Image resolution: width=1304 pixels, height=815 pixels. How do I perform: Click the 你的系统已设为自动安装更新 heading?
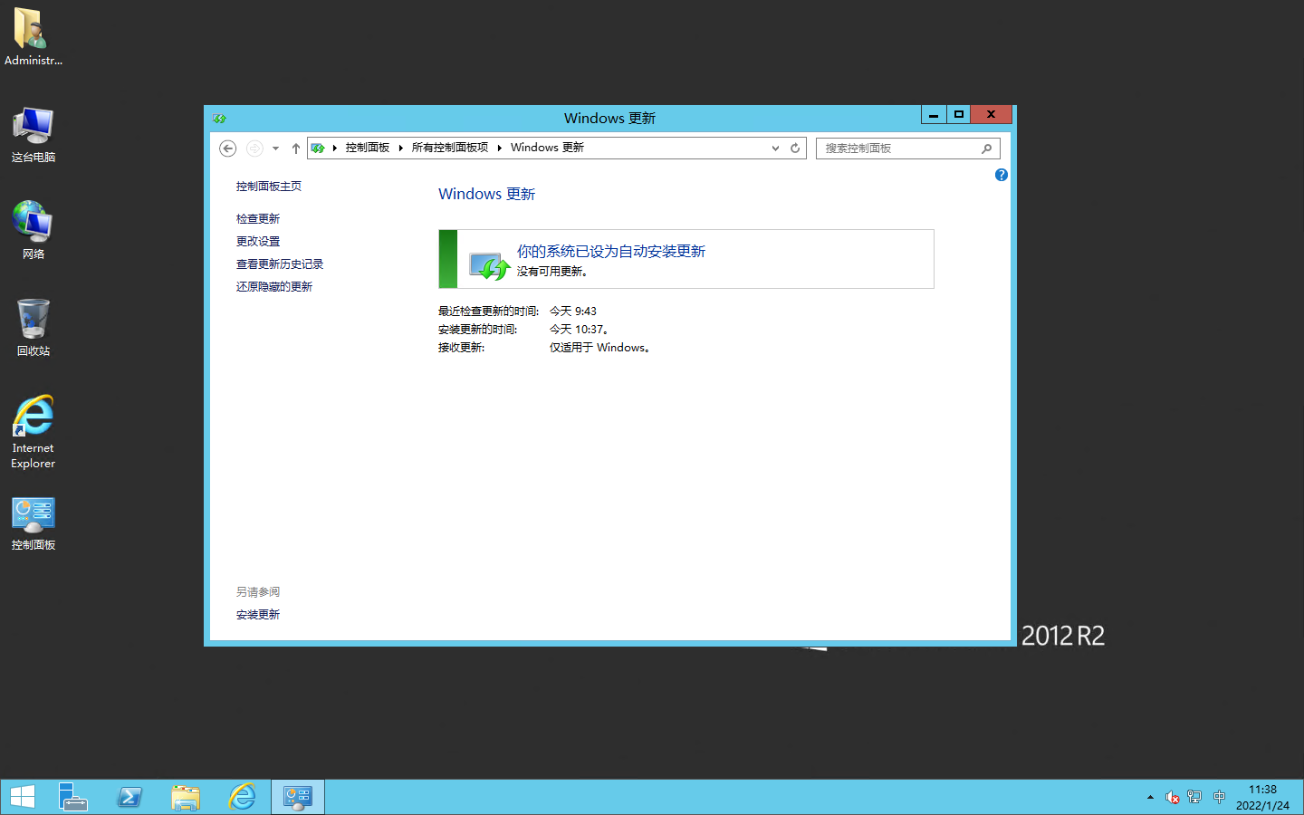(611, 251)
